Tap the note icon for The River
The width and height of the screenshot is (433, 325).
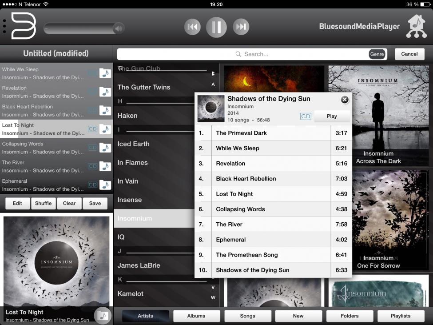105,166
